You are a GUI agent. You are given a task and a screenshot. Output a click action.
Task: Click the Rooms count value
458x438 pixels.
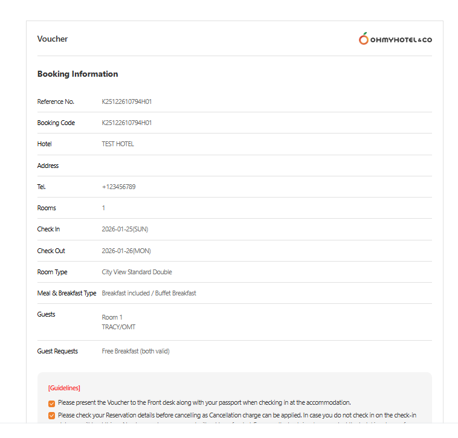coord(103,208)
